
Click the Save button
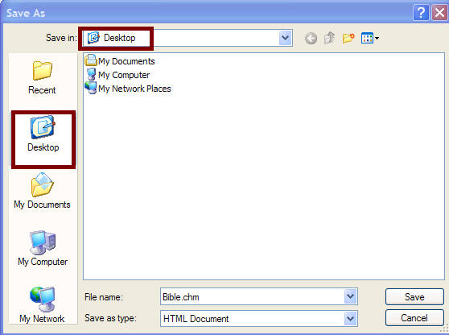414,296
